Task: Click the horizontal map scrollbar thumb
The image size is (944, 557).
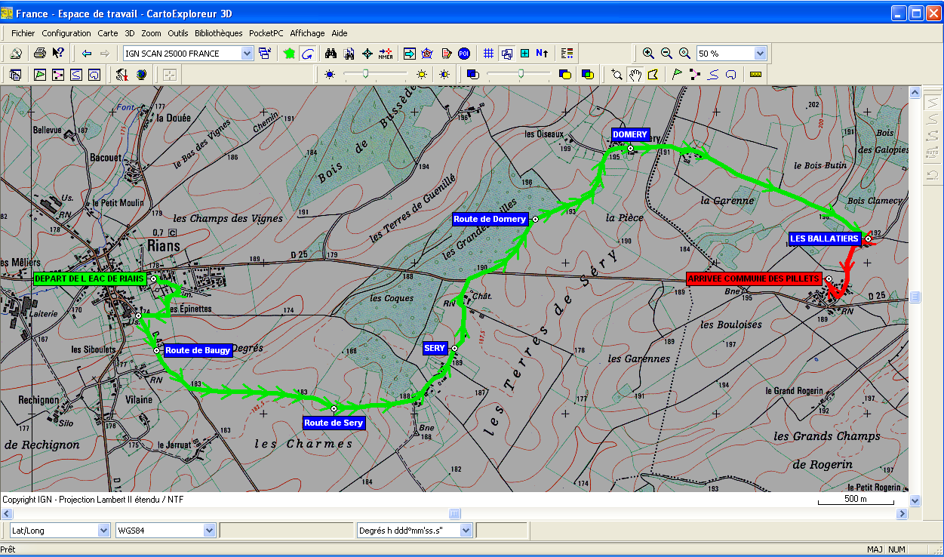Action: coord(454,514)
